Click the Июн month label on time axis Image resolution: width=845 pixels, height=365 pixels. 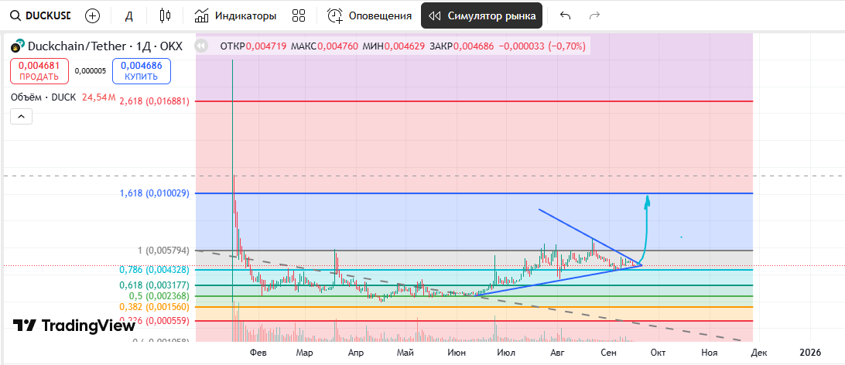click(457, 353)
